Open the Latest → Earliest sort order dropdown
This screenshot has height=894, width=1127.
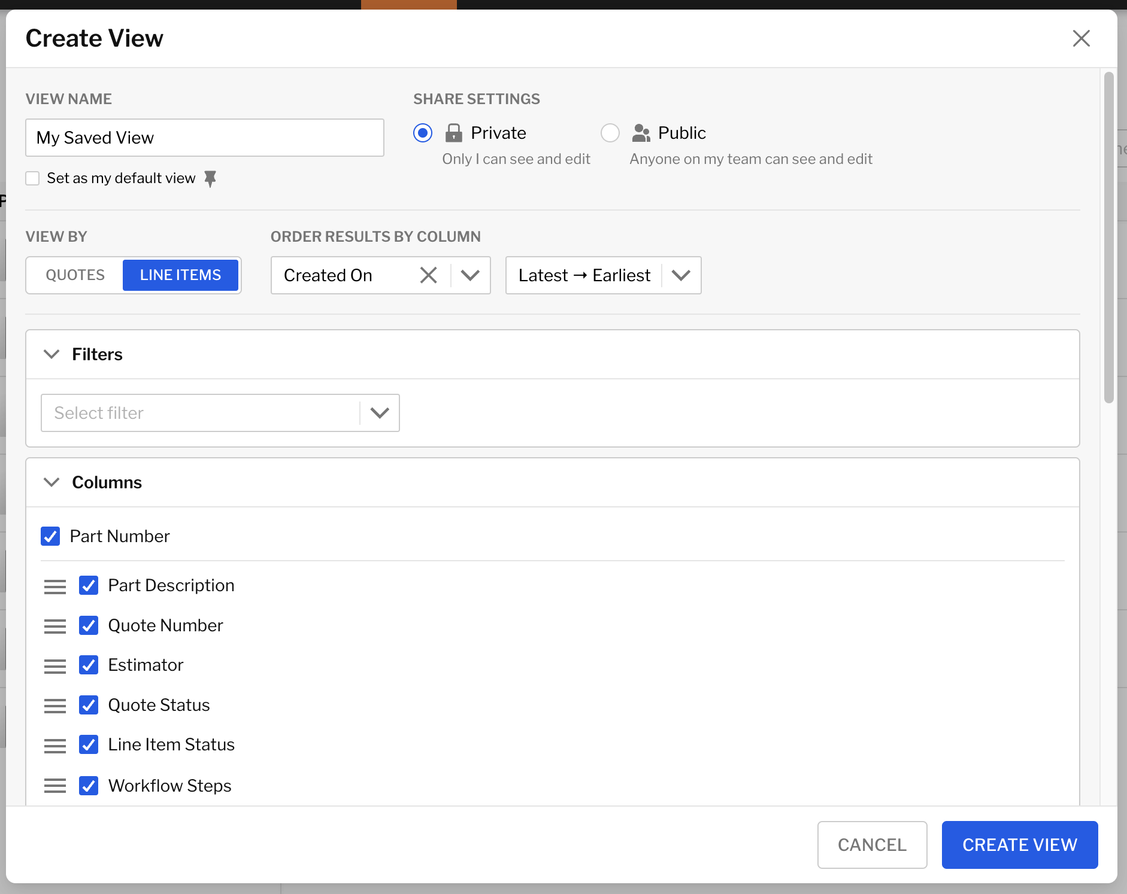click(x=681, y=275)
